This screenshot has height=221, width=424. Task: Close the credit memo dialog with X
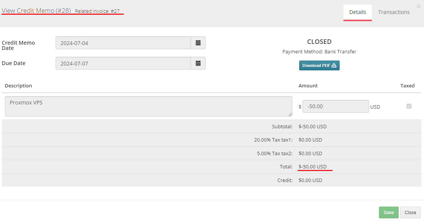419,6
